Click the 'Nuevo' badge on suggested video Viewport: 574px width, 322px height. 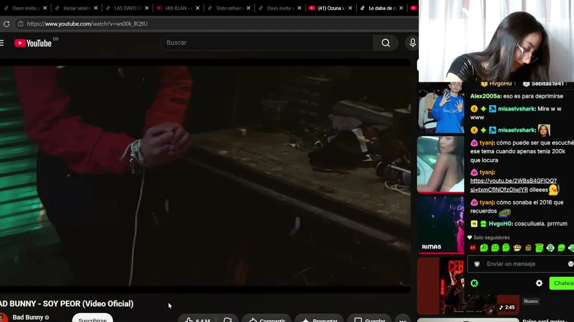pos(531,301)
